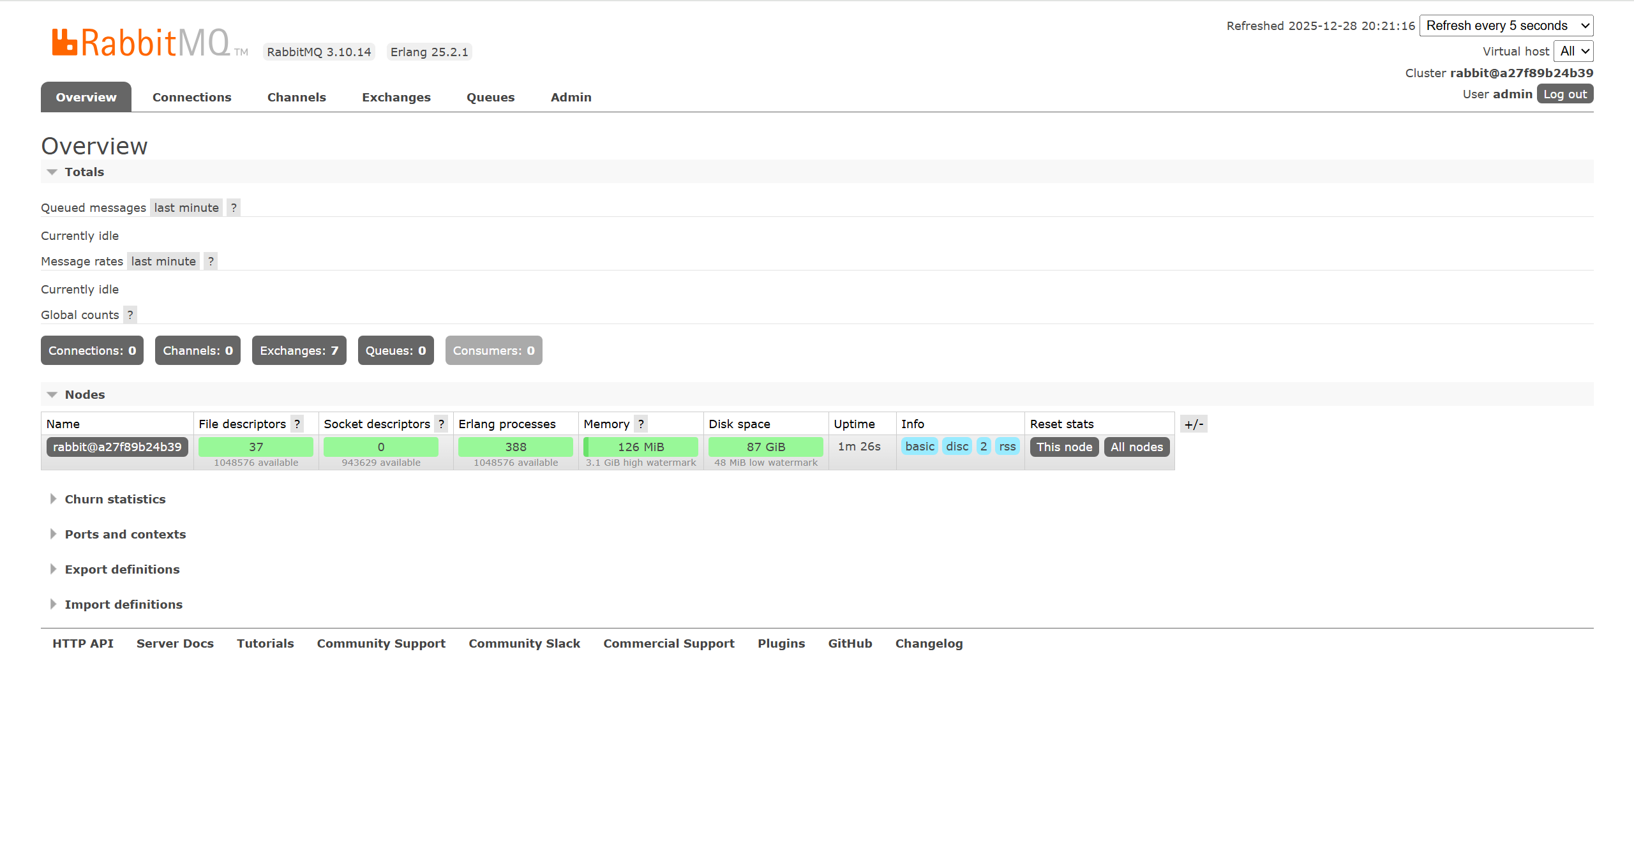Click the Memory column help icon
This screenshot has width=1634, height=855.
click(641, 424)
